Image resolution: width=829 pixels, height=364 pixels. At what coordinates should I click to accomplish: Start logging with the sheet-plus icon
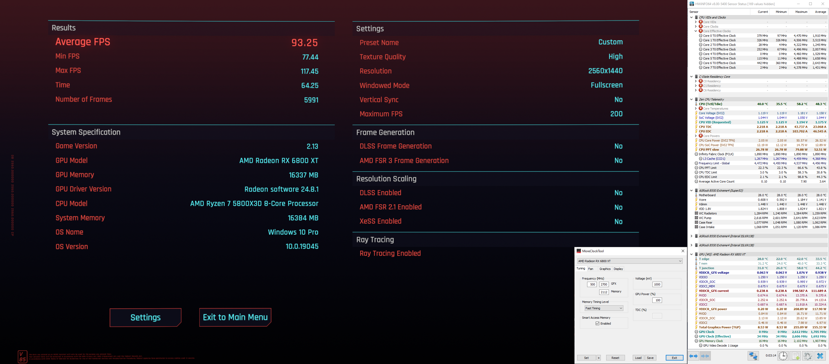click(x=795, y=356)
